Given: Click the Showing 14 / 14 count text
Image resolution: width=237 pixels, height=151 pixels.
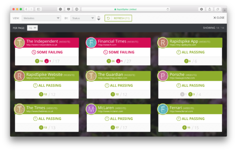Looking at the screenshot, I should [214, 28].
